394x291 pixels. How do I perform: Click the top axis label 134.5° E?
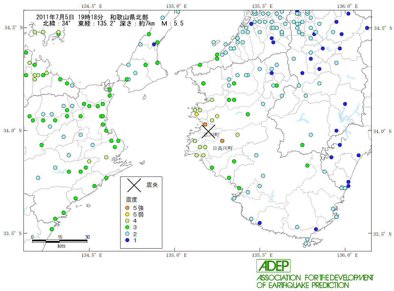tap(92, 6)
